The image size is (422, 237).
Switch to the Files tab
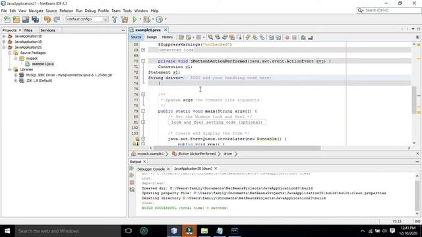28,30
